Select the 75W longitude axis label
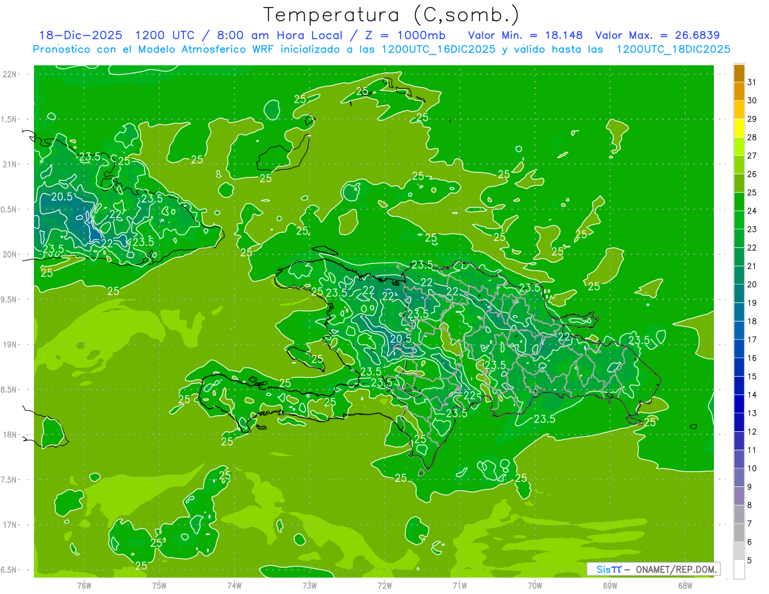The image size is (769, 594). [160, 586]
